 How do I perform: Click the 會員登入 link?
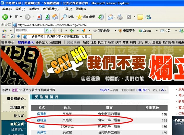pos(42,42)
